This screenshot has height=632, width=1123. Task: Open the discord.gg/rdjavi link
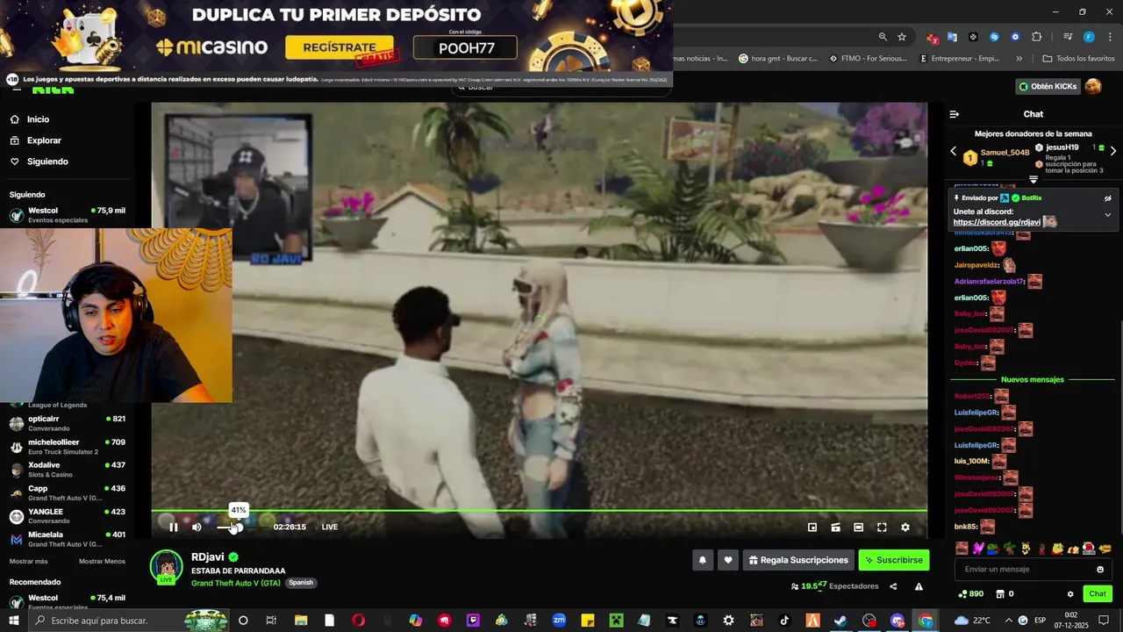click(997, 223)
